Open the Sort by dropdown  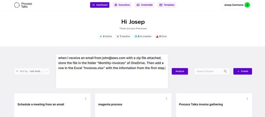32,71
